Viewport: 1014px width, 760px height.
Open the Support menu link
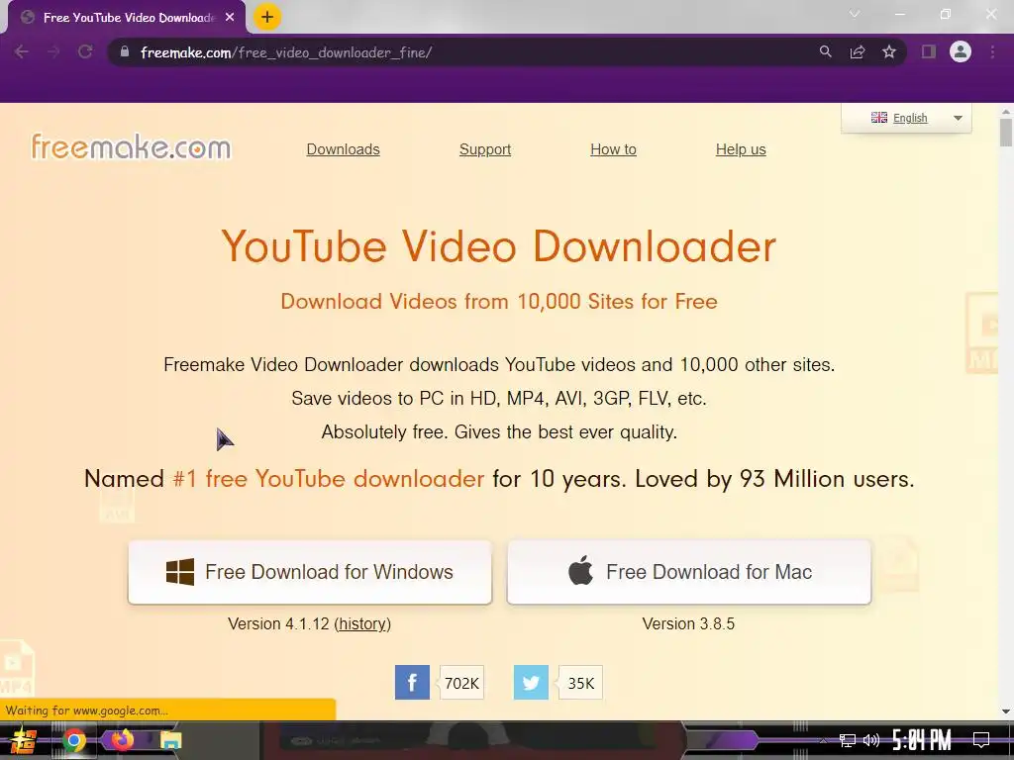pyautogui.click(x=485, y=149)
